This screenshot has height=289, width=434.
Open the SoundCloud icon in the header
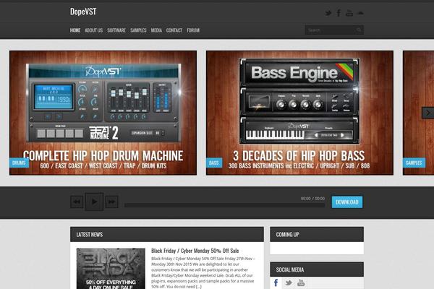pyautogui.click(x=360, y=13)
